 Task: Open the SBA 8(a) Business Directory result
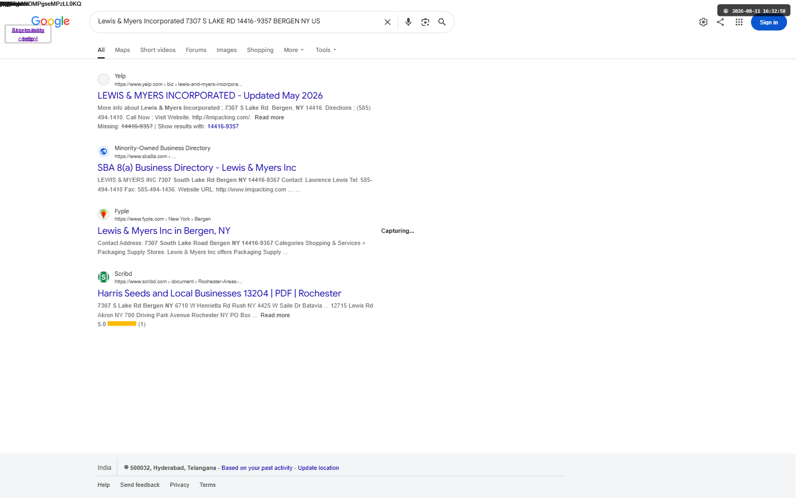[x=197, y=168]
